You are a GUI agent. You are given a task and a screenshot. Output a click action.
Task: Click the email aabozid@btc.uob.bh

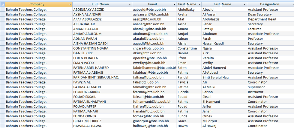[154, 10]
